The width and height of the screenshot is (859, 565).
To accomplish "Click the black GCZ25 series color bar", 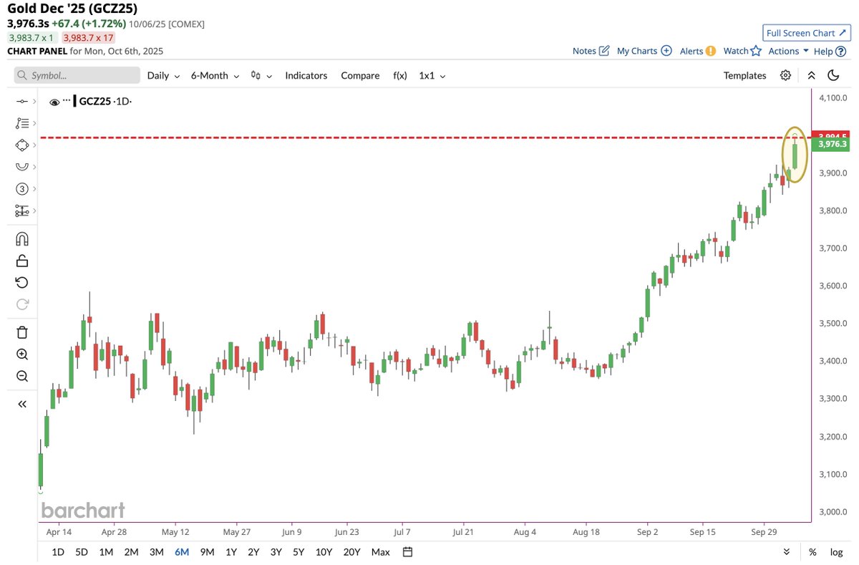I will tap(75, 102).
